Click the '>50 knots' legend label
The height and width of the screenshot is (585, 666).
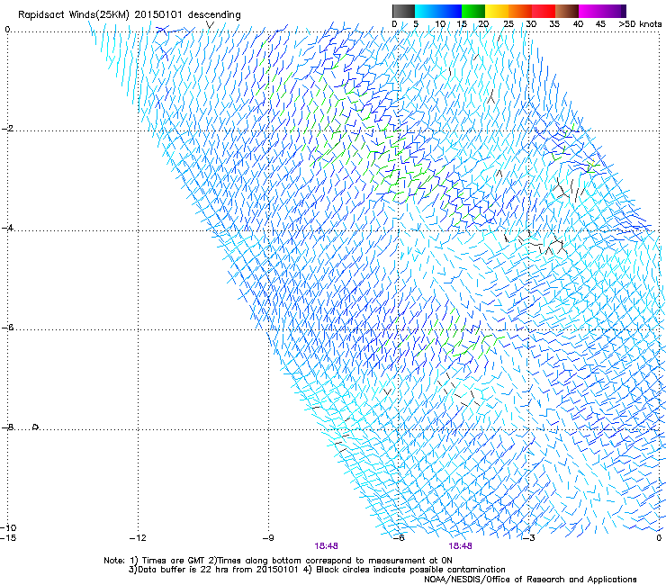pyautogui.click(x=640, y=24)
